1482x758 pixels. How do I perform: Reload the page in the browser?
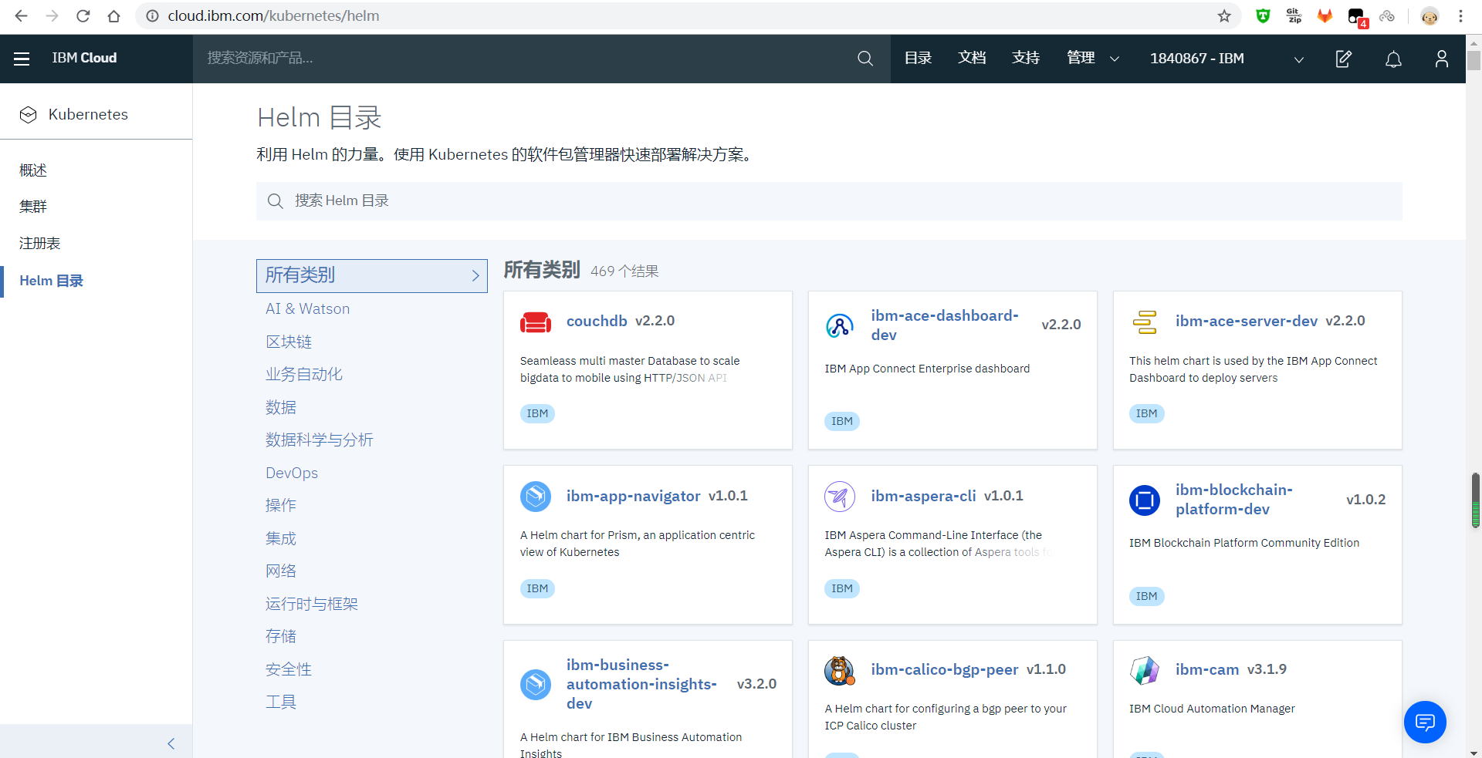pos(83,16)
